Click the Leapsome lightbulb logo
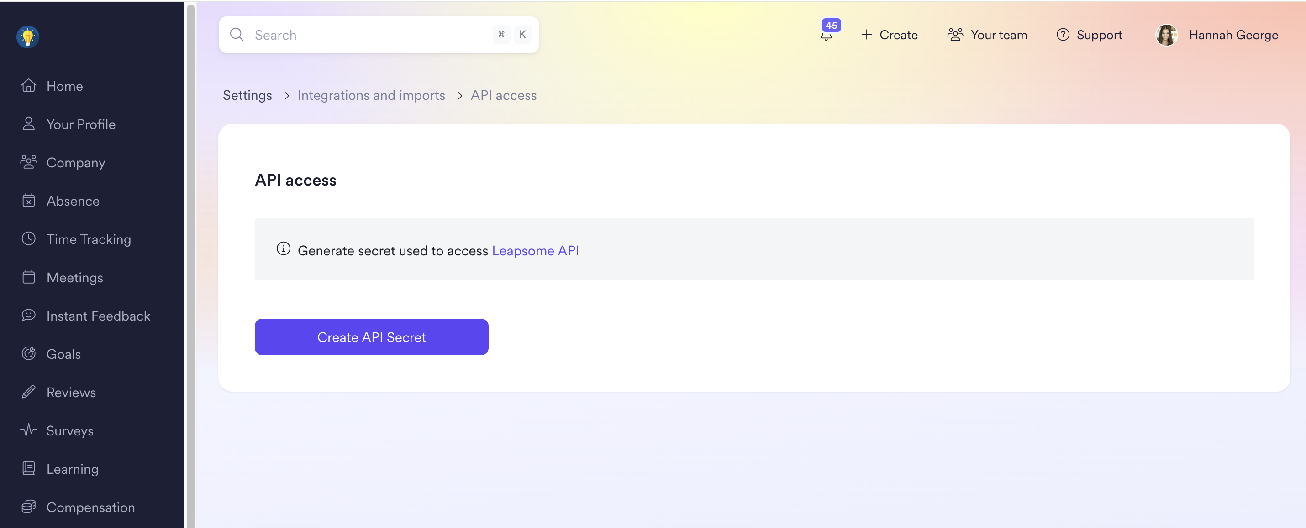The image size is (1306, 528). (28, 36)
